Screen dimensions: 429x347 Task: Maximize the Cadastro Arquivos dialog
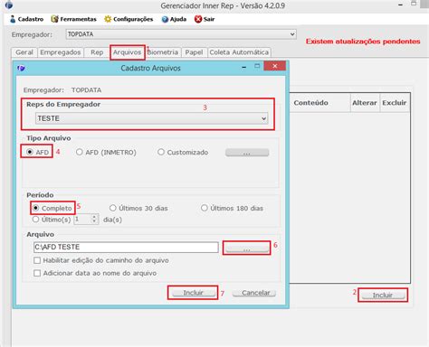[x=257, y=66]
